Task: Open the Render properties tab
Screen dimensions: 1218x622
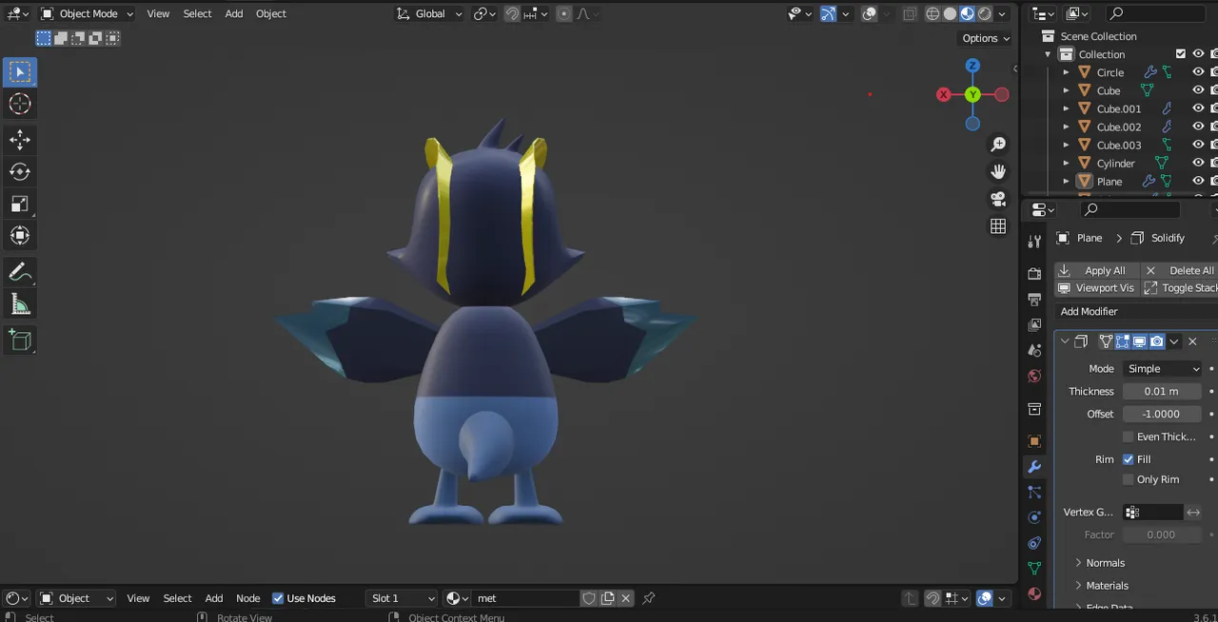Action: click(1034, 274)
